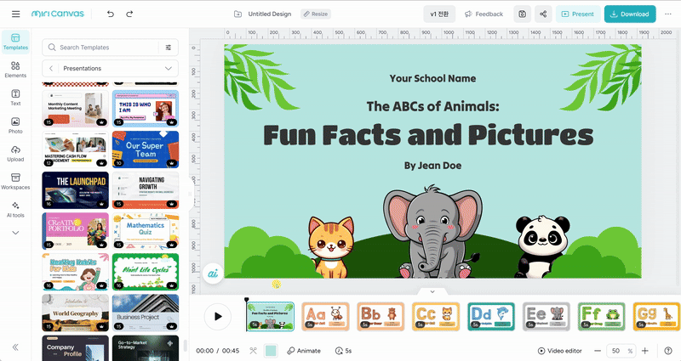
Task: Click the share icon
Action: 543,14
